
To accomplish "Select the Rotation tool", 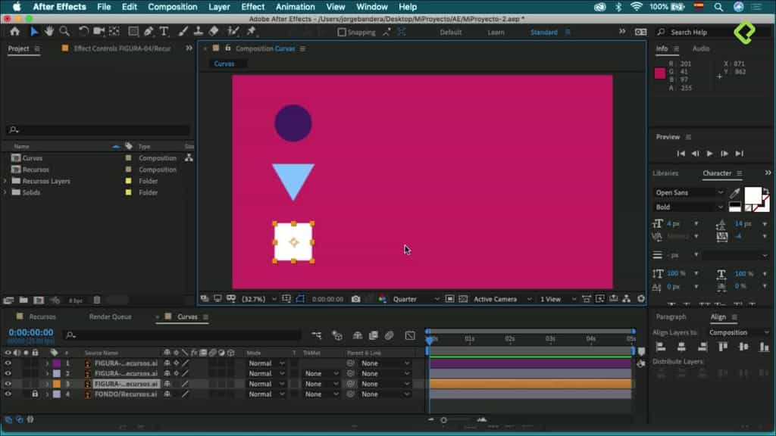I will pos(83,32).
